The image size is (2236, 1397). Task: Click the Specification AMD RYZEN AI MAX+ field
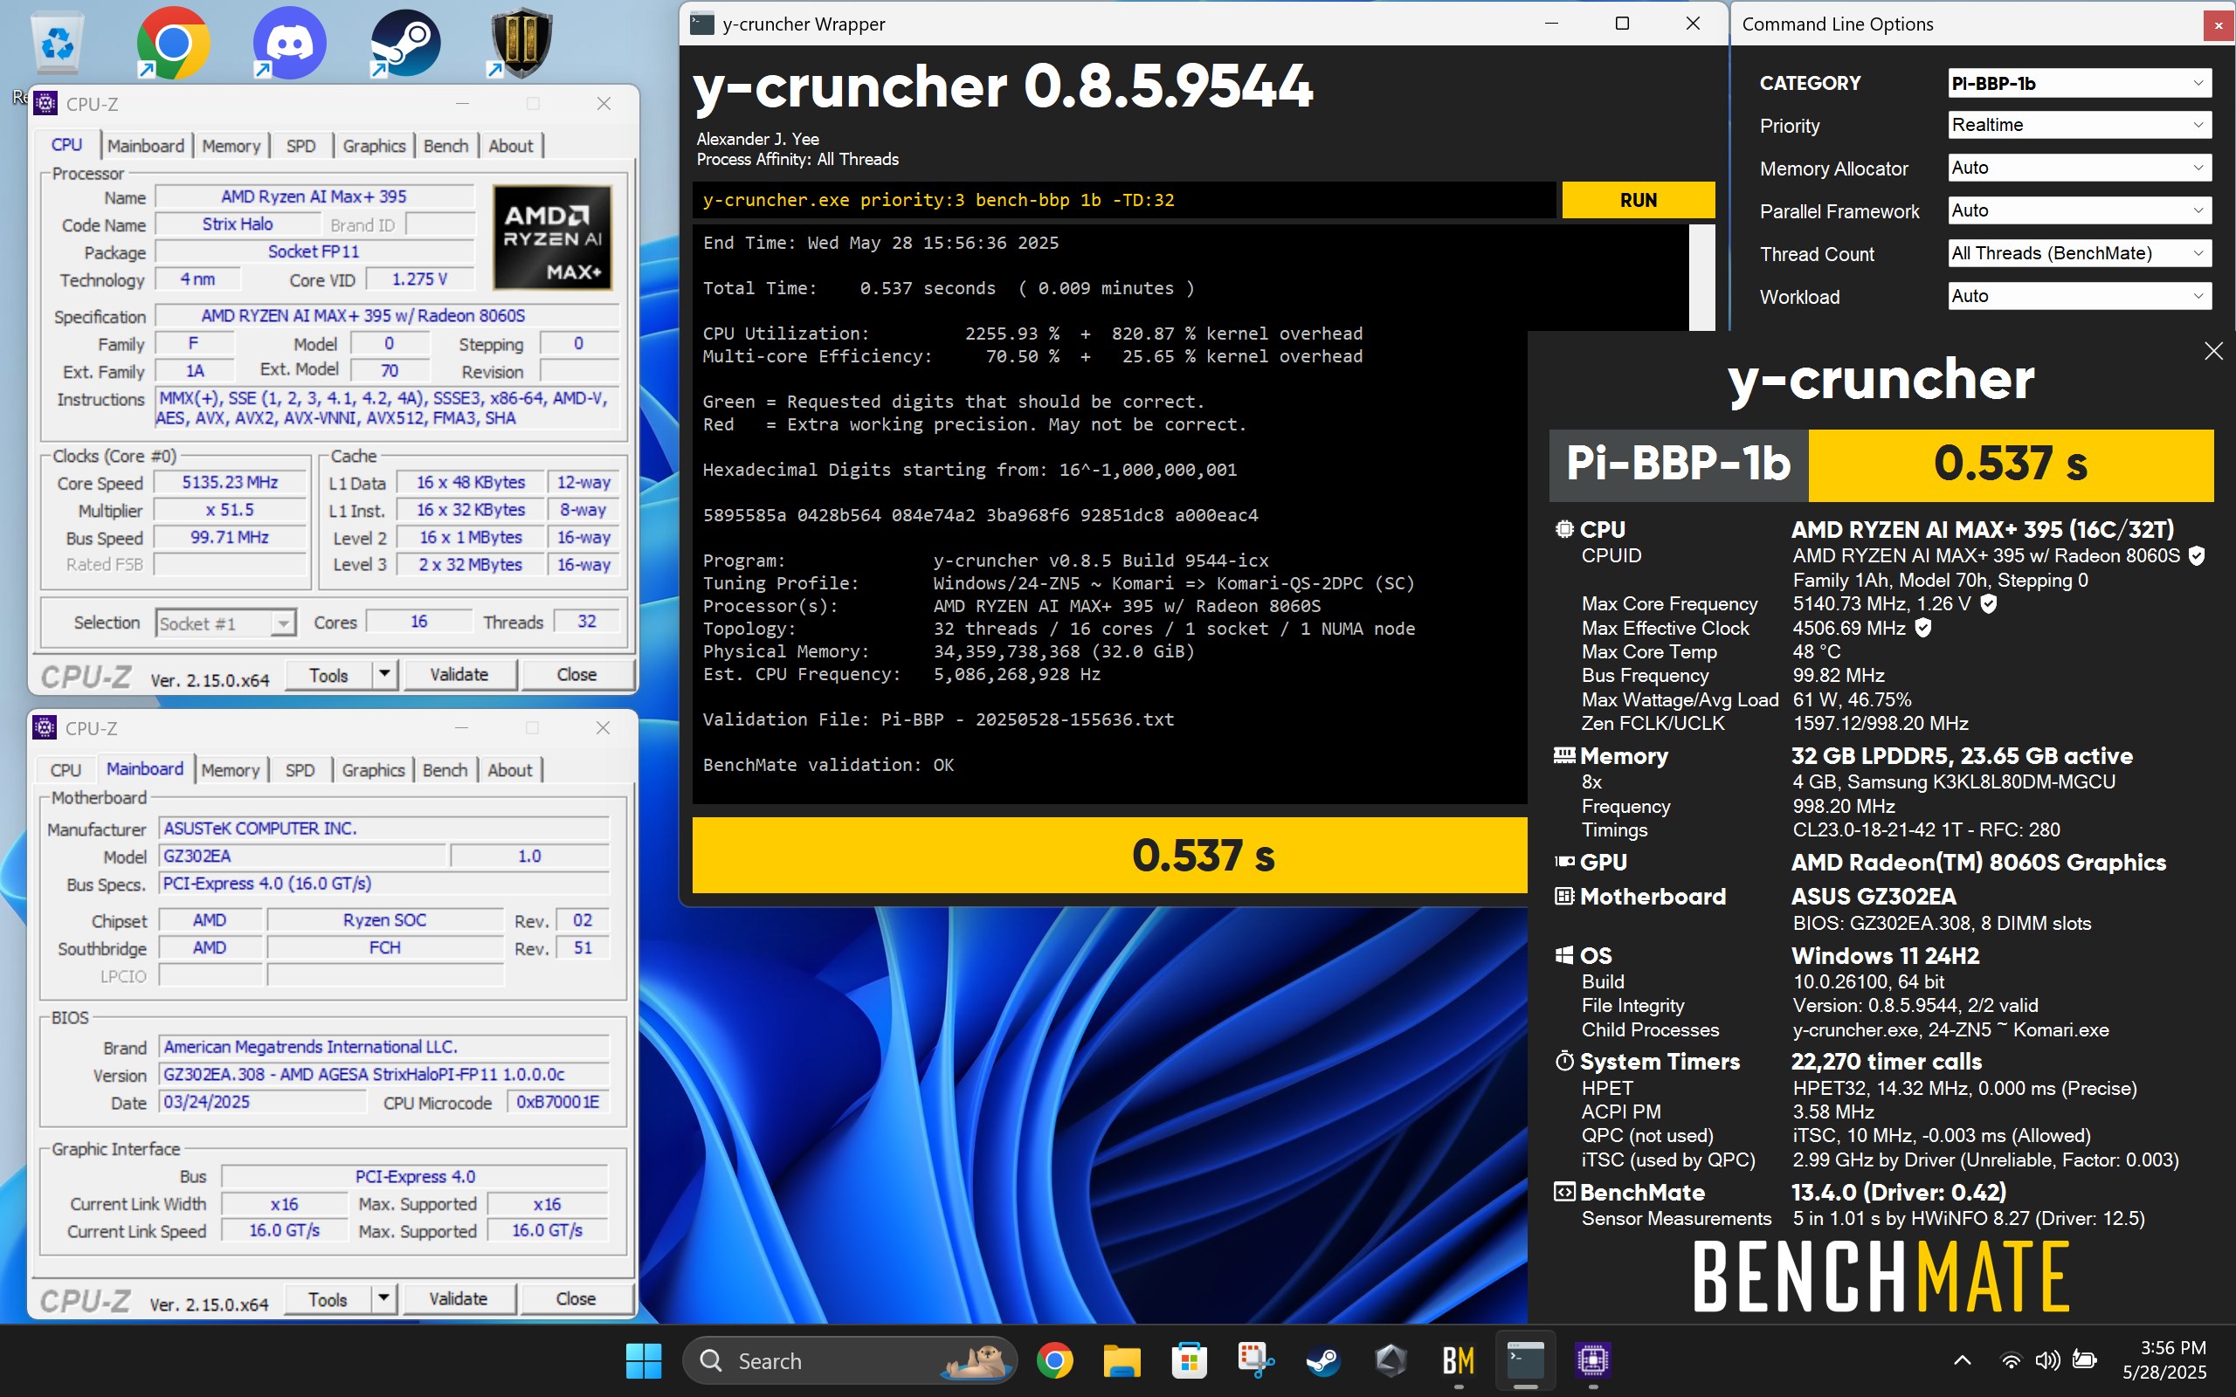click(x=386, y=316)
